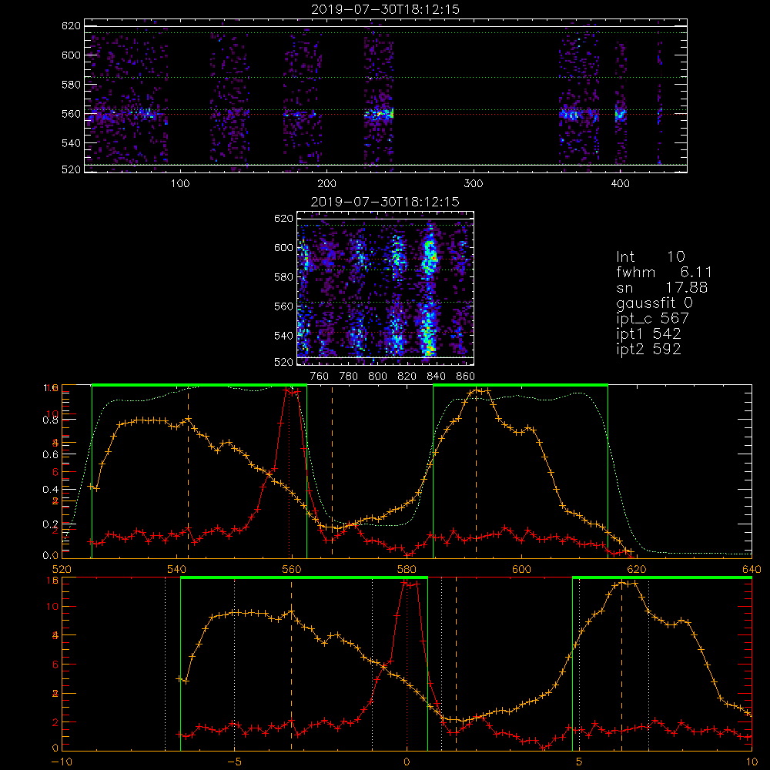This screenshot has height=770, width=770.
Task: Click the 'ipt2 592' label
Action: [648, 349]
